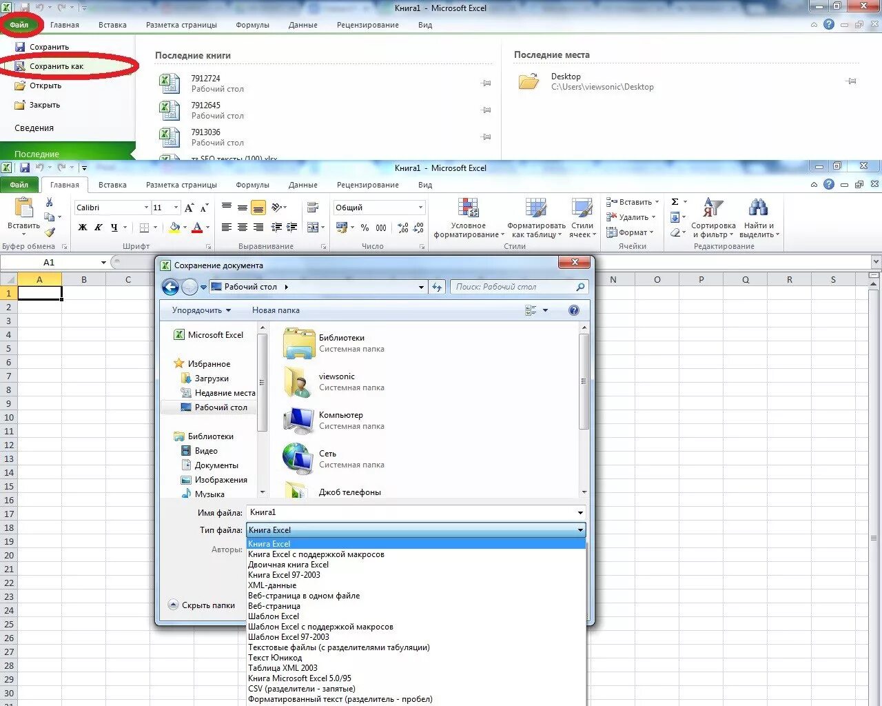882x706 pixels.
Task: Toggle italic К formatting
Action: click(99, 228)
